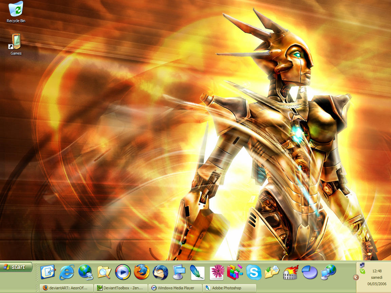Click the green checkmark shield tray icon
Viewport: 391px width, 293px height.
362,271
